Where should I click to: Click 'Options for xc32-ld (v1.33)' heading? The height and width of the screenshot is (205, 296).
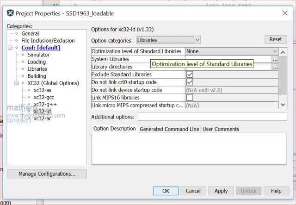[x=122, y=30]
